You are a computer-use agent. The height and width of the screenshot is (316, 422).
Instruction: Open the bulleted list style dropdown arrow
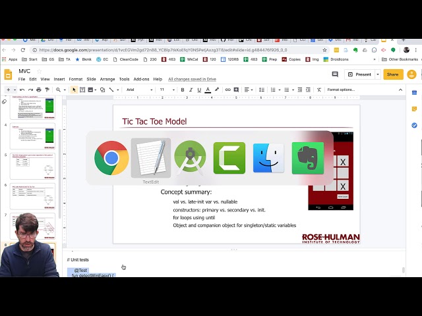tap(293, 90)
